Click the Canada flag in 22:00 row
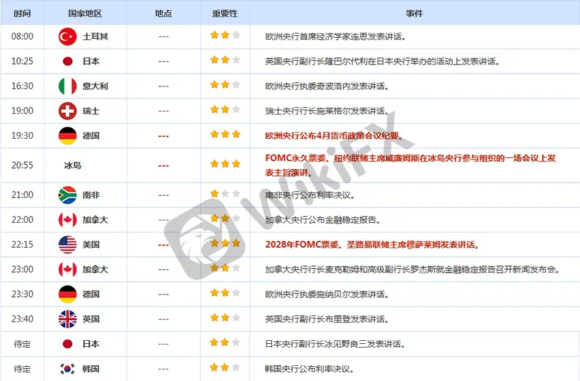Image resolution: width=580 pixels, height=381 pixels. pos(68,220)
